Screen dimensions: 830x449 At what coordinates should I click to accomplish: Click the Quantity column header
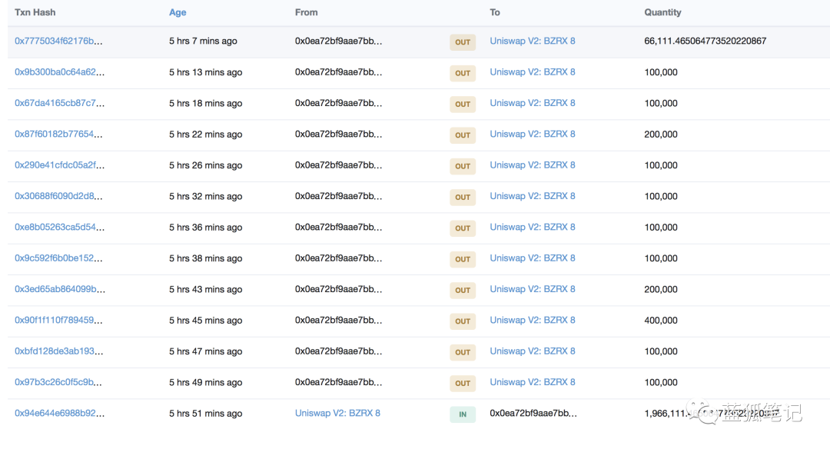tap(662, 12)
